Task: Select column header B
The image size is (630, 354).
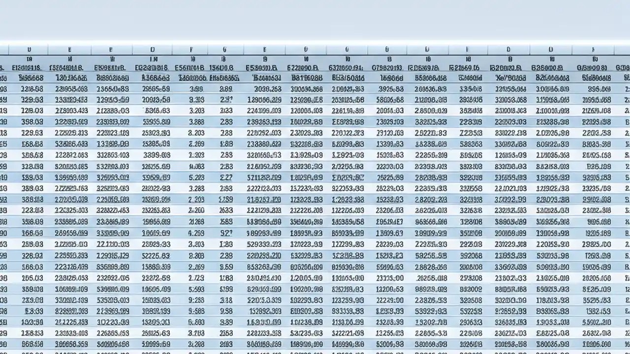Action: click(69, 49)
